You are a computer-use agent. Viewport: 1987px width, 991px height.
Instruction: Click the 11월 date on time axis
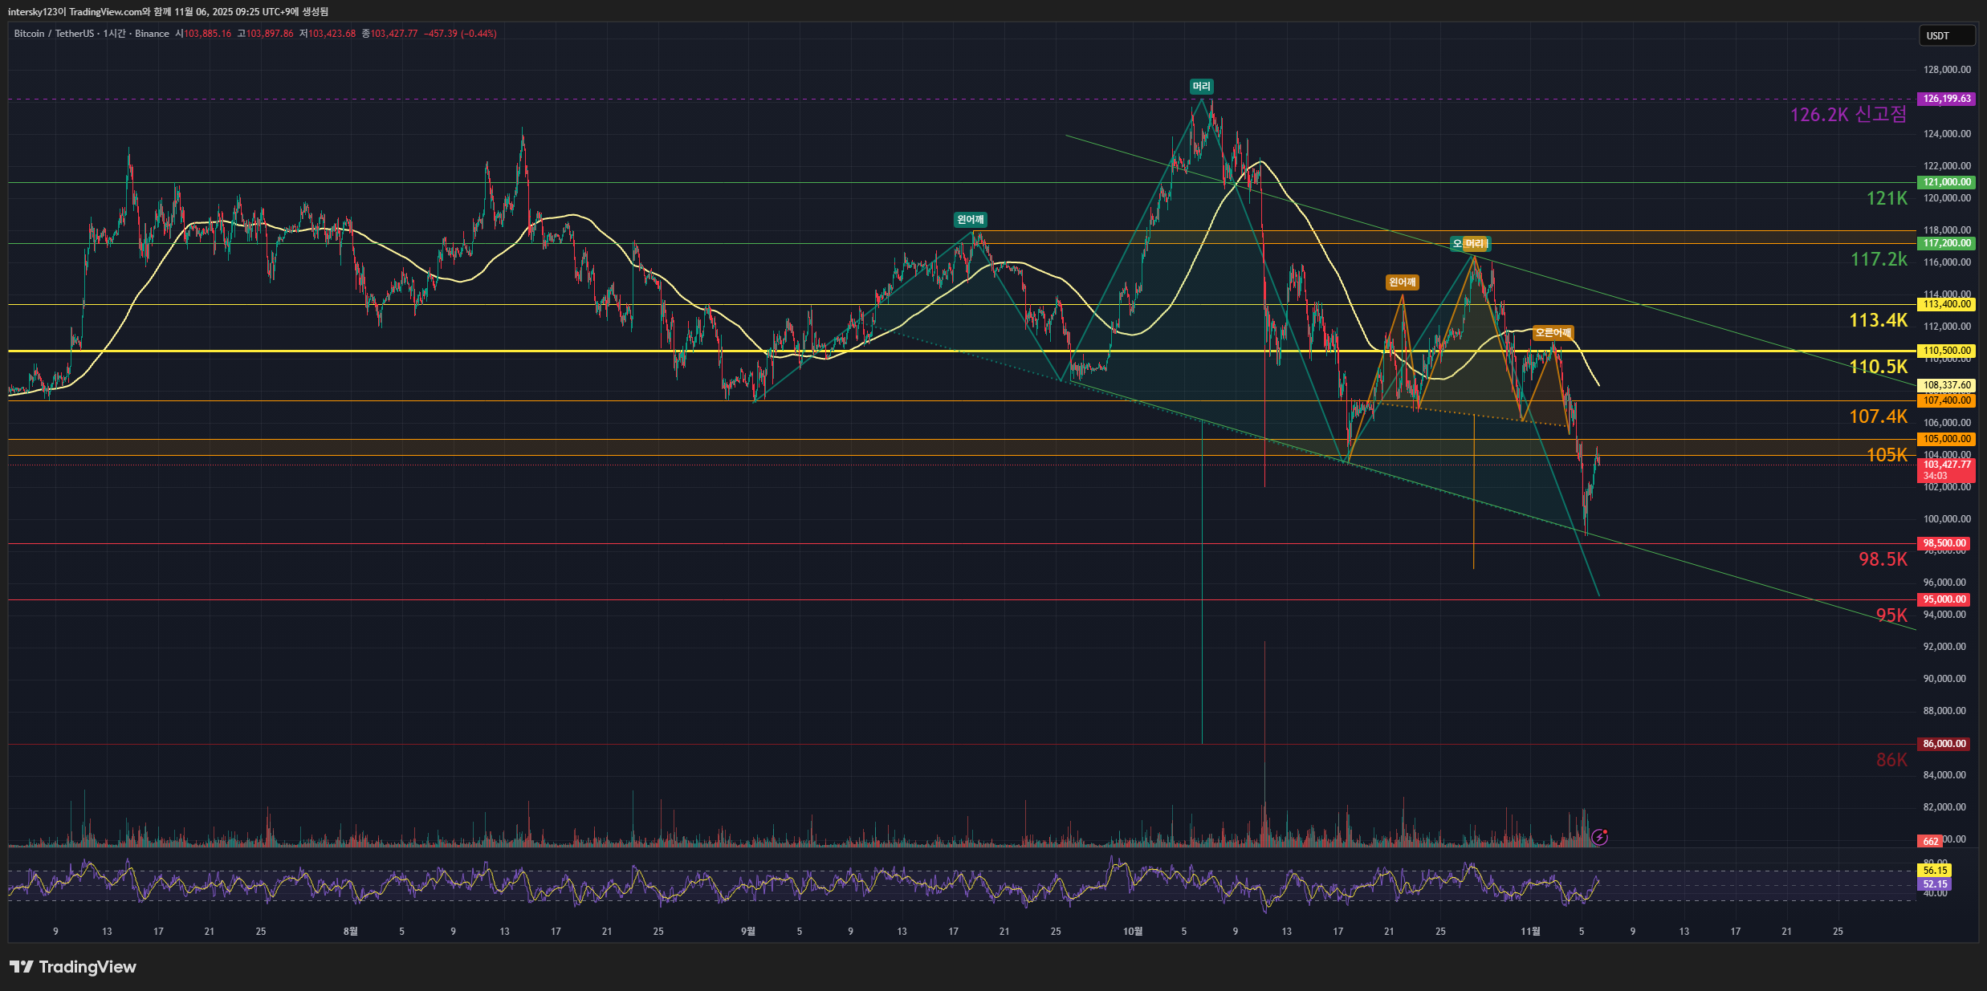tap(1530, 932)
